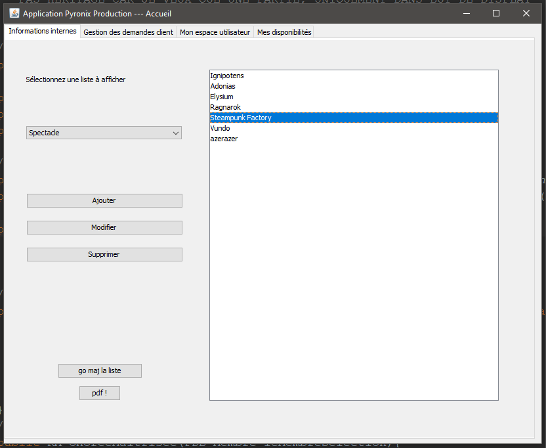Click the Ajouter button
The image size is (546, 448).
(x=104, y=200)
